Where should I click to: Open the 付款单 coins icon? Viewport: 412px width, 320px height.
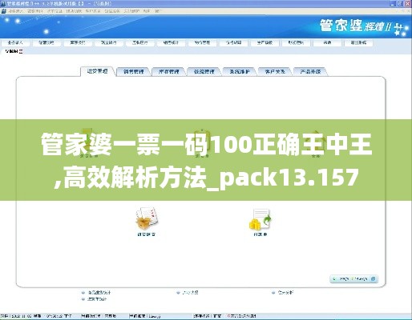coord(261,219)
